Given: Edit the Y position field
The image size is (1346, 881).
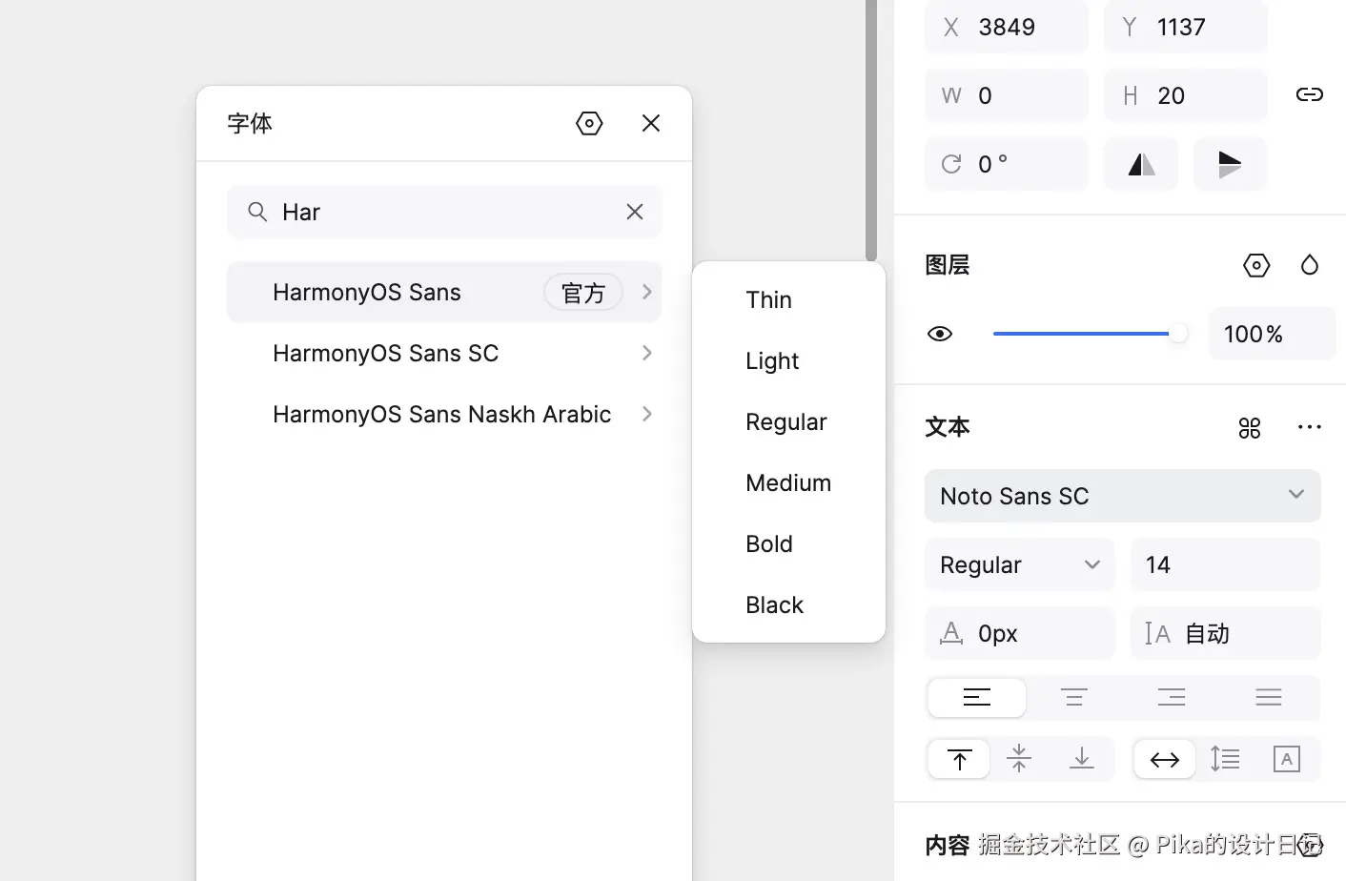Looking at the screenshot, I should [1186, 27].
